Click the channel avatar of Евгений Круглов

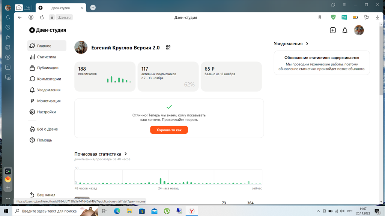click(x=81, y=47)
